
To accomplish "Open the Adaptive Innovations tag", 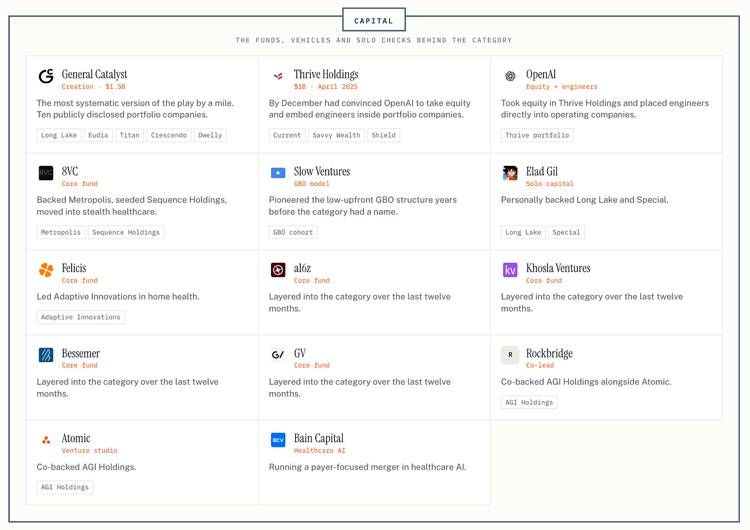I will click(81, 317).
